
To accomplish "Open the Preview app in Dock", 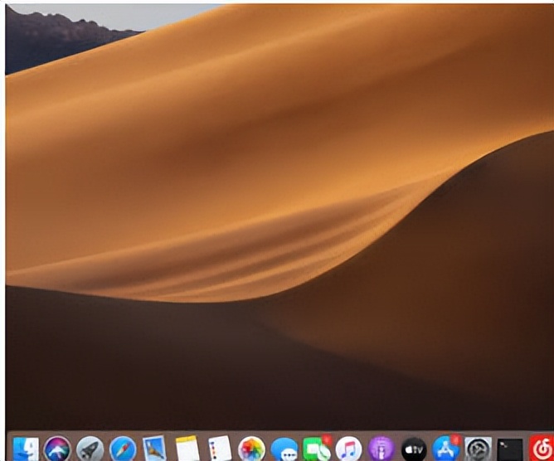I will (x=154, y=449).
